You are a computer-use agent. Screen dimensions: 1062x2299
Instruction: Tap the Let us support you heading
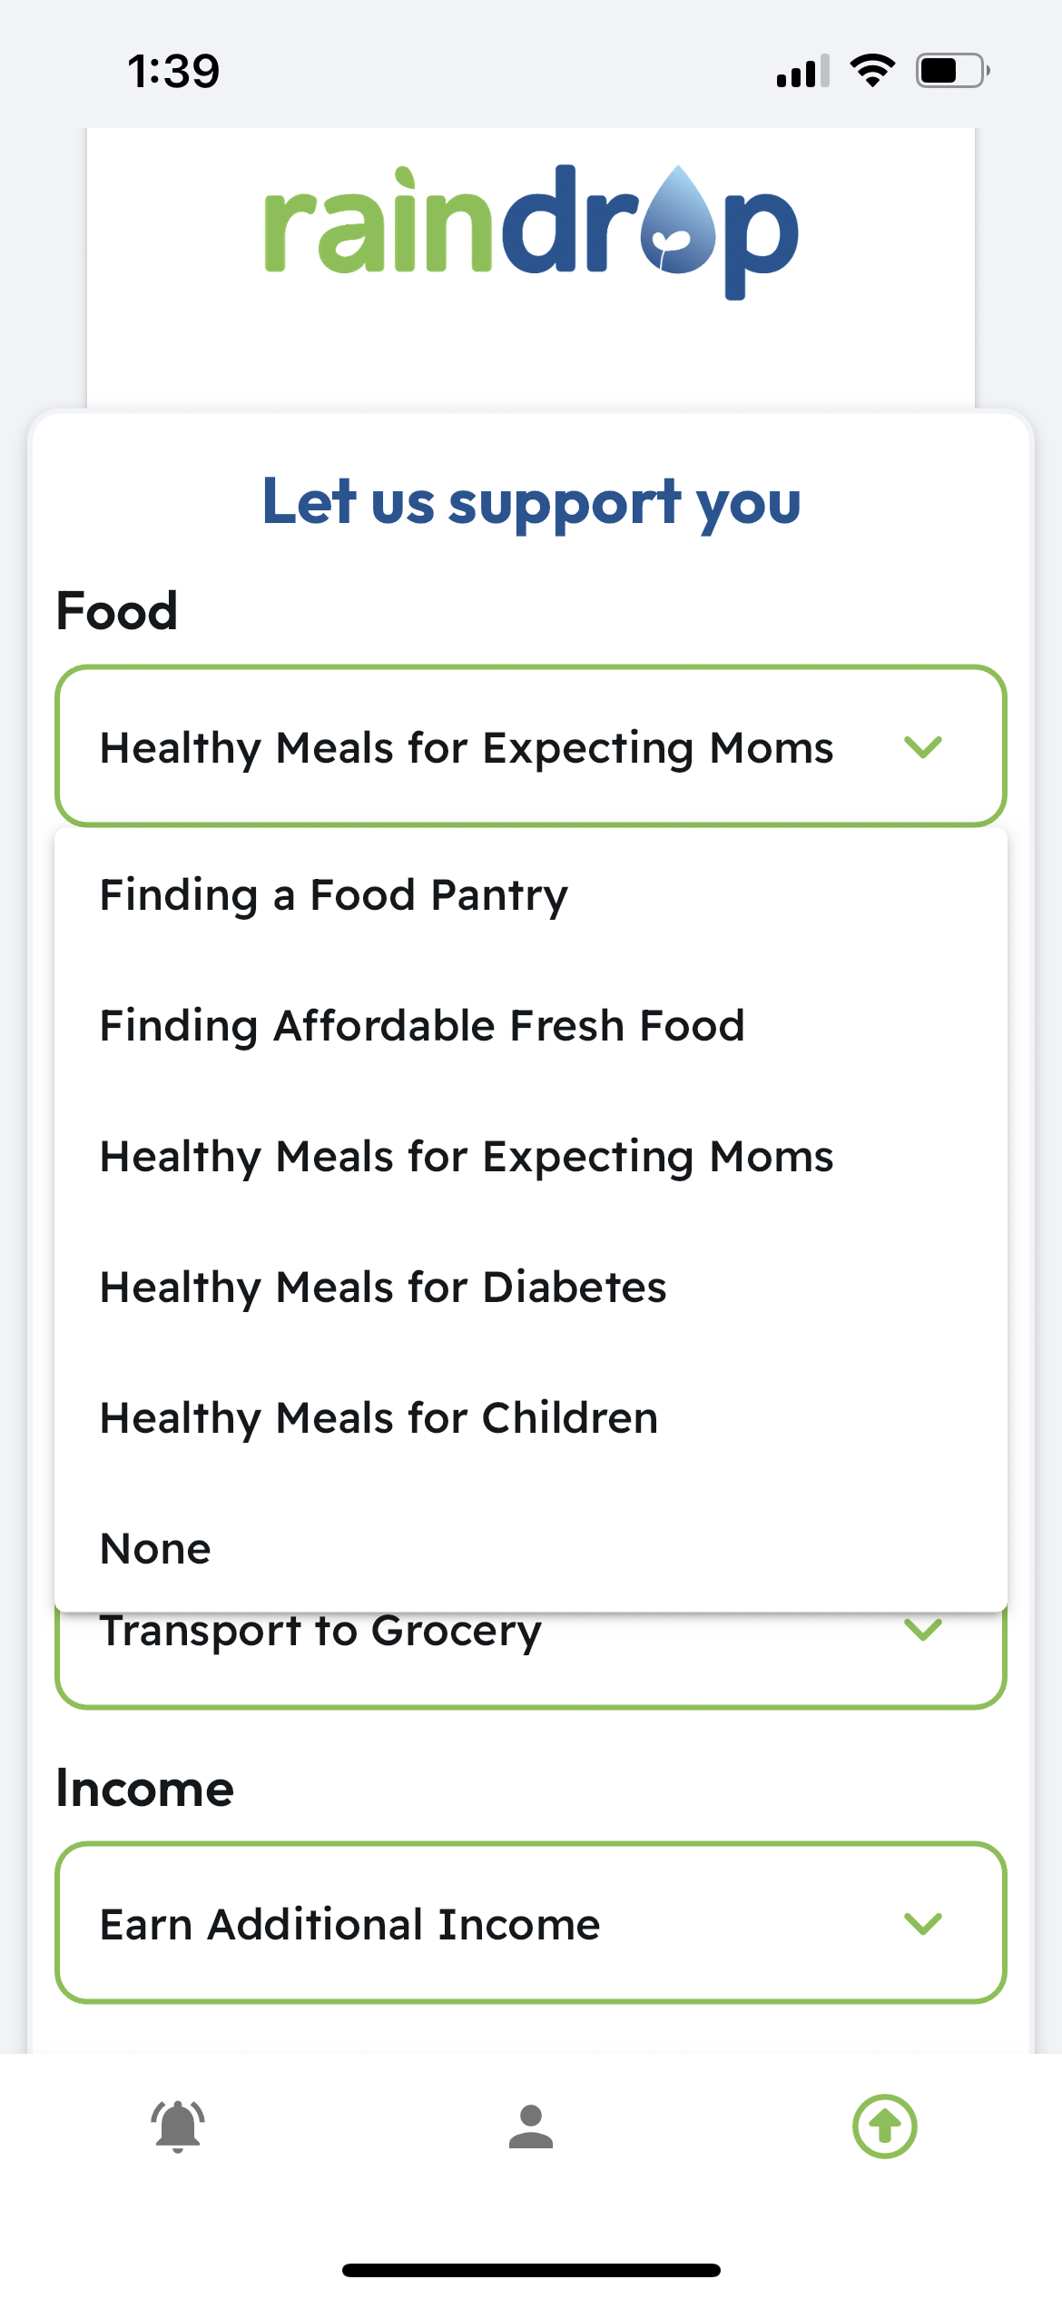coord(531,502)
